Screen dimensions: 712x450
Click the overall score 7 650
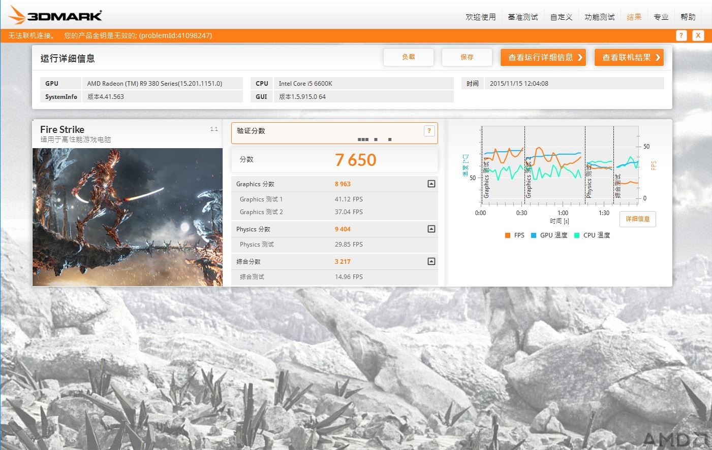356,160
